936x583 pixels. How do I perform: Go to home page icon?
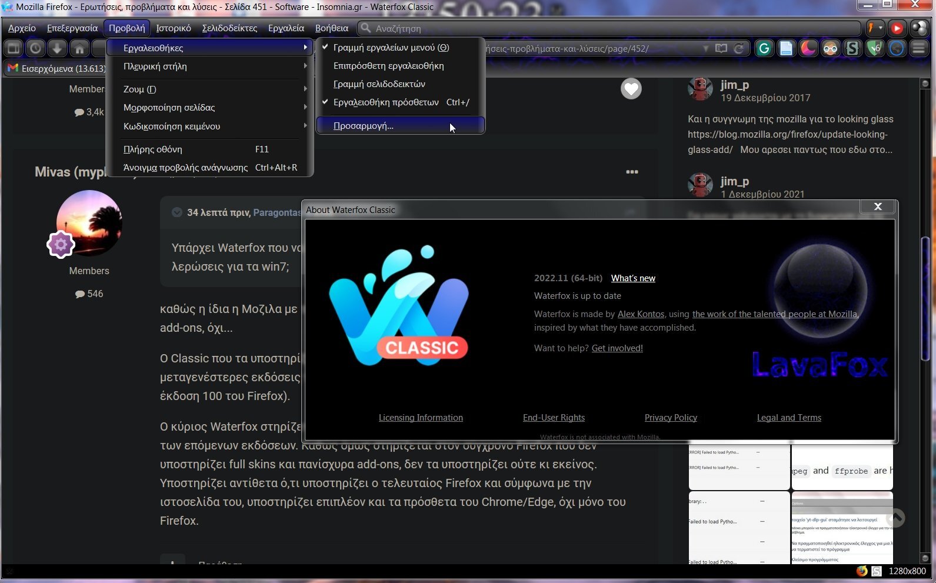click(x=79, y=48)
